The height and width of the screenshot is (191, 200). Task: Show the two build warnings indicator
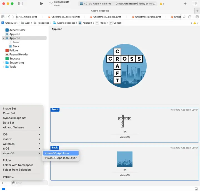(x=162, y=4)
